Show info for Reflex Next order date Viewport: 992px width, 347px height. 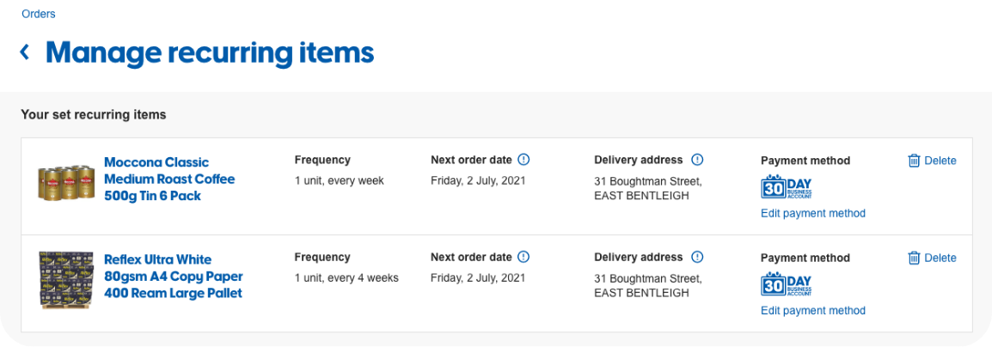point(524,257)
